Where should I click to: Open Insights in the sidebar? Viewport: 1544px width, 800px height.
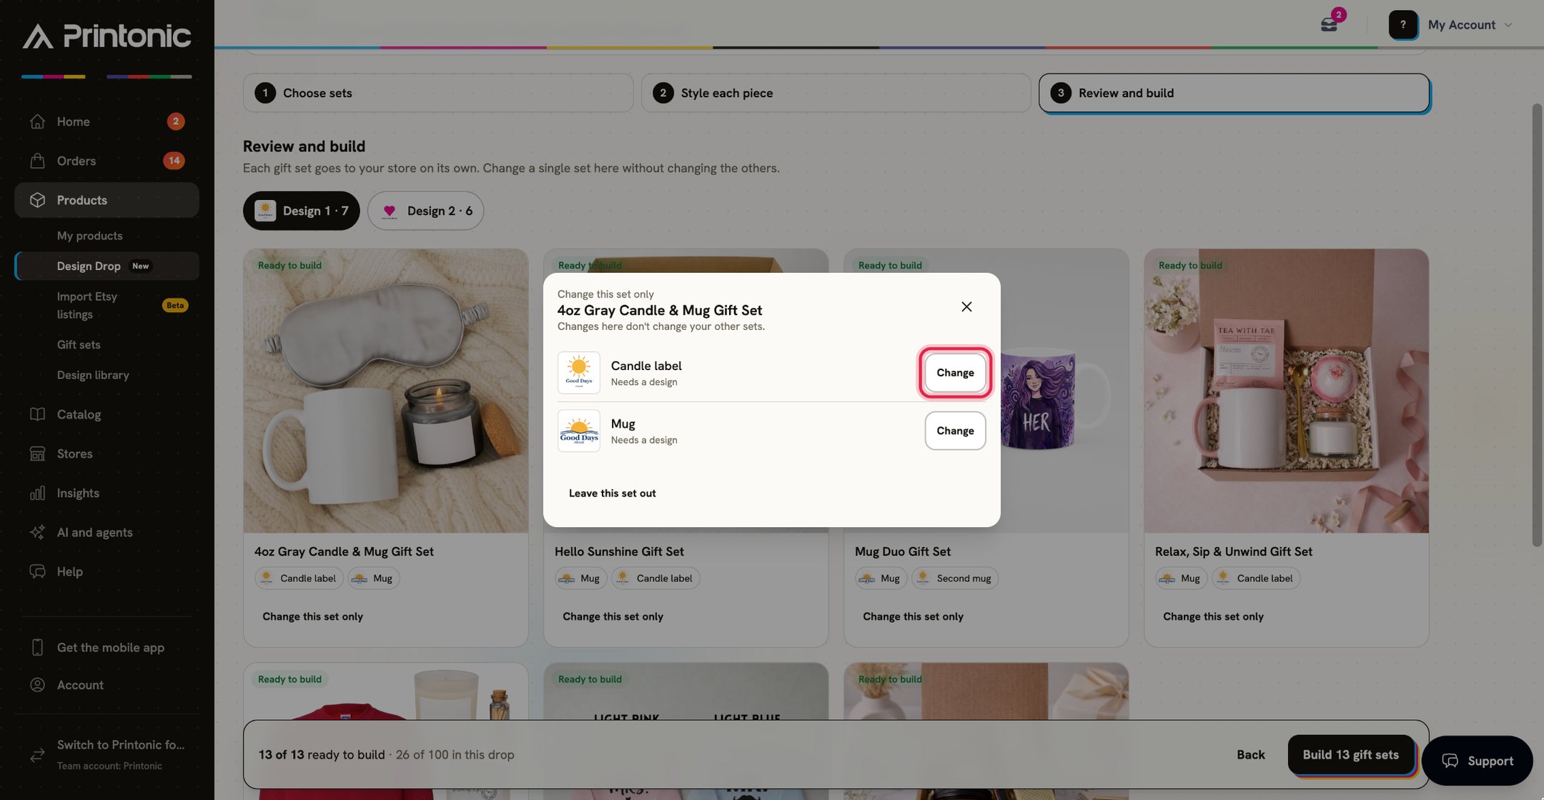[x=107, y=493]
